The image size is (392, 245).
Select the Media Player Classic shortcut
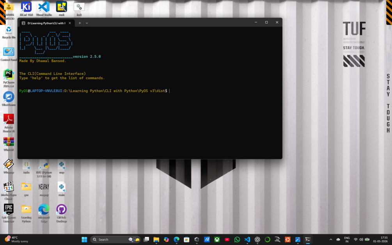pyautogui.click(x=9, y=191)
